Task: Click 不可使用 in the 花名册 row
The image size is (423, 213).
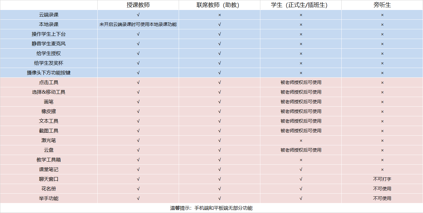Action: (382, 189)
